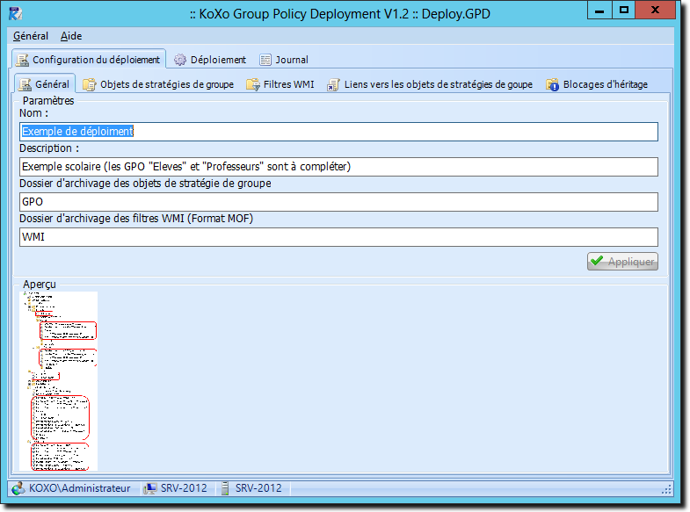Click into the Description text field
The width and height of the screenshot is (690, 512).
coord(338,166)
